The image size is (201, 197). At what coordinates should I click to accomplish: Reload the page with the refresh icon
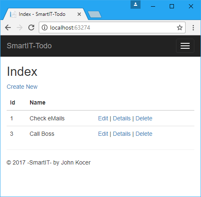pos(31,27)
